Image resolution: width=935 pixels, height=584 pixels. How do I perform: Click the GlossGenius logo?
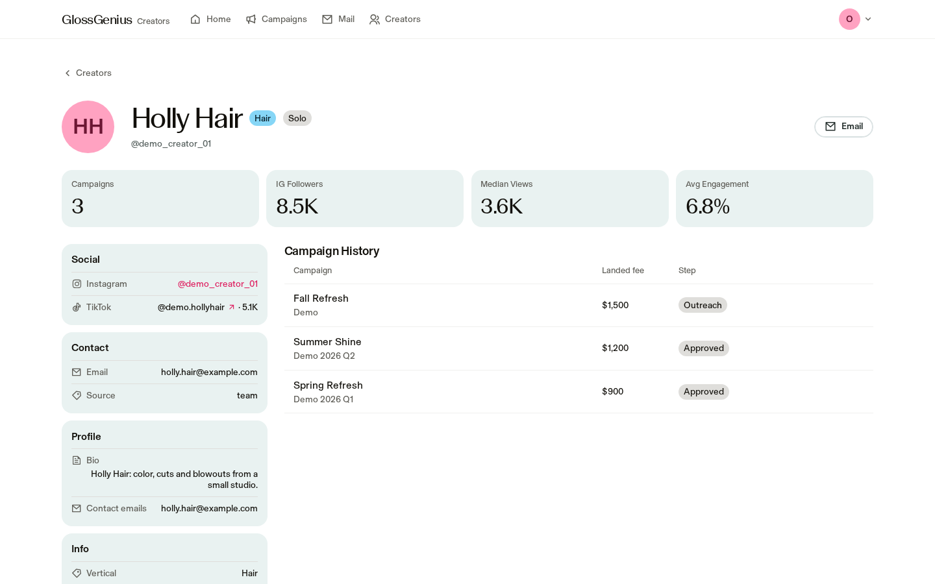[97, 19]
